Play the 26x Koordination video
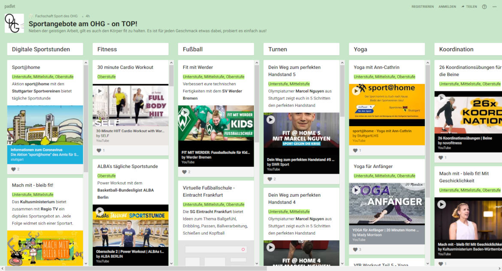Screen dimensions: 502x271 [442, 98]
